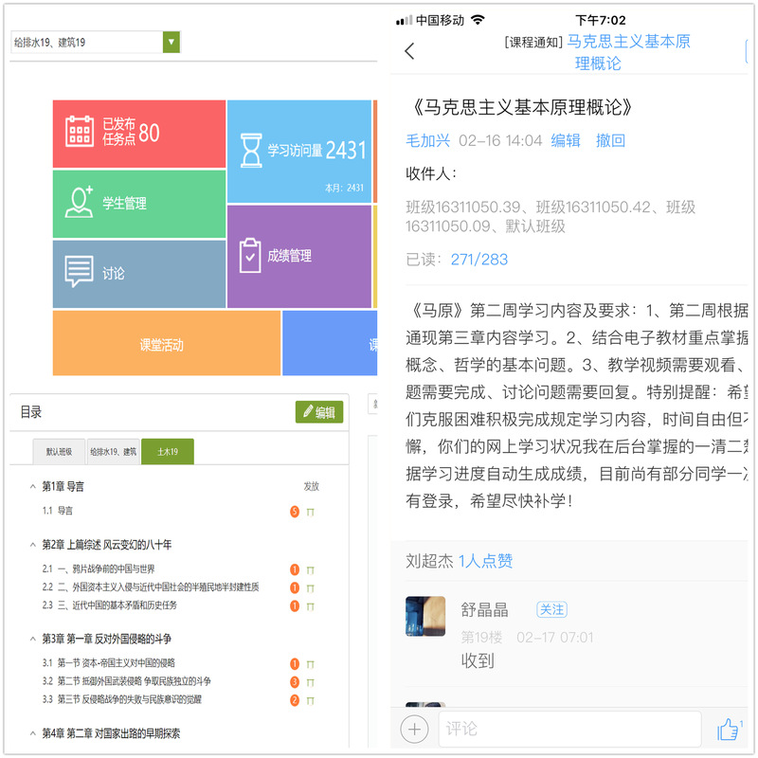Viewport: 758px width, 758px height.
Task: Collapse 第3章 反对外国侵略的斗争 chapter
Action: click(32, 639)
